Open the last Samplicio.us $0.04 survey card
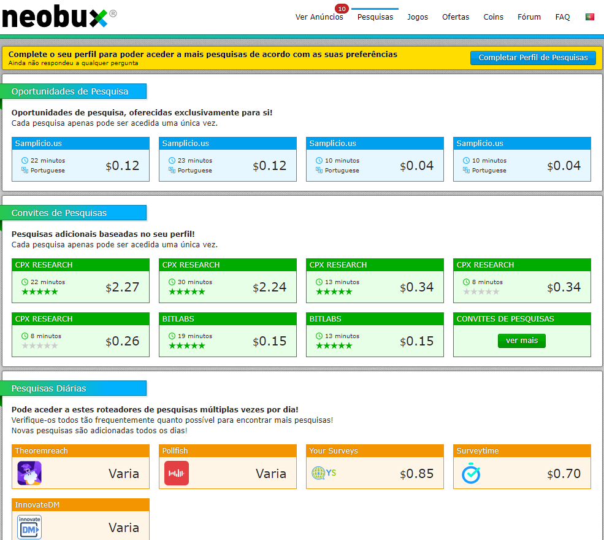This screenshot has width=604, height=540. pyautogui.click(x=522, y=159)
